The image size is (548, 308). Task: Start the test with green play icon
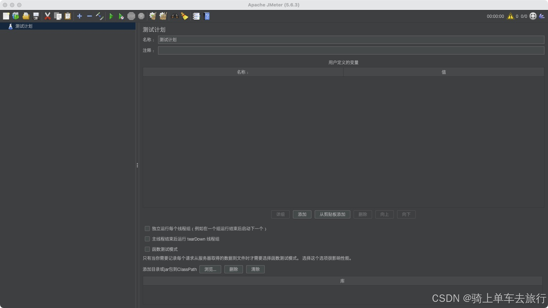click(x=111, y=16)
